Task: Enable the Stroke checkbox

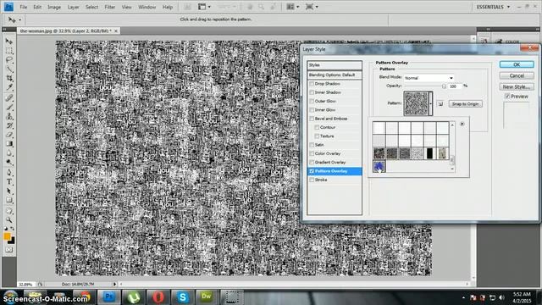Action: 312,180
